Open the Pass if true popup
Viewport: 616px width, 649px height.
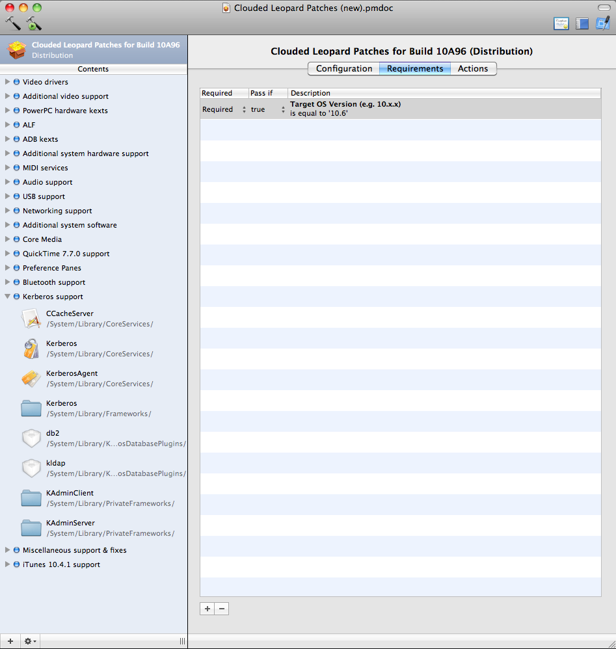tap(268, 109)
